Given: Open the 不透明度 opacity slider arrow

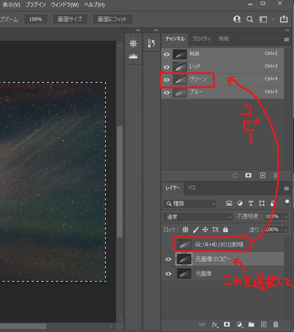Looking at the screenshot, I should click(x=286, y=217).
